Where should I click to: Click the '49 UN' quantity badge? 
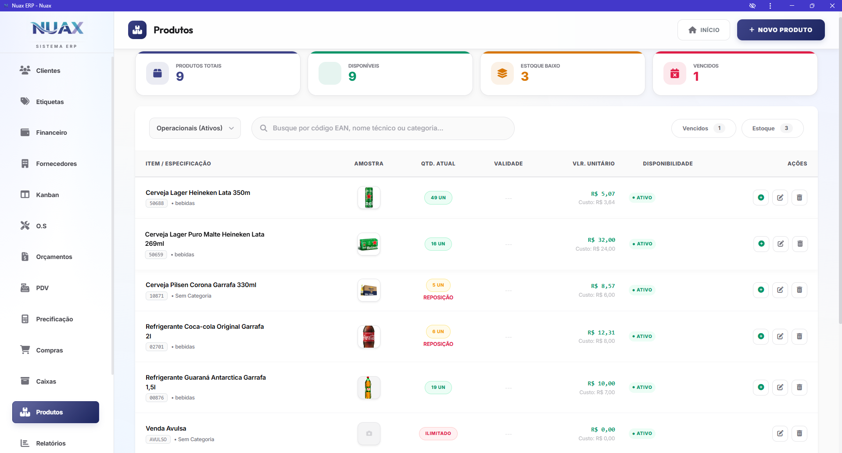(x=438, y=198)
